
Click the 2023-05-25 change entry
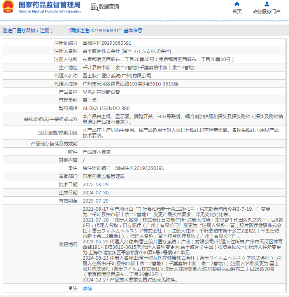(183, 247)
